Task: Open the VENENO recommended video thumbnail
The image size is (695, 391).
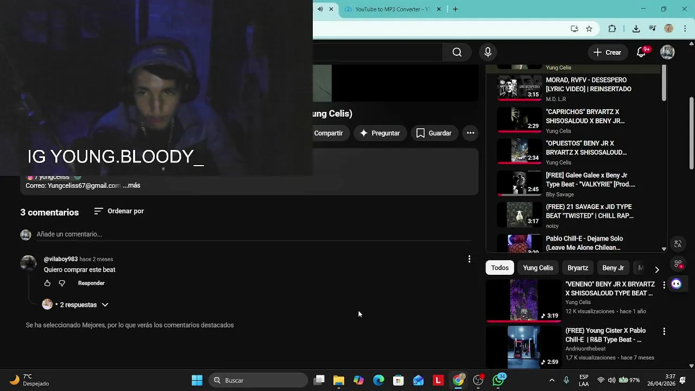Action: click(x=524, y=300)
